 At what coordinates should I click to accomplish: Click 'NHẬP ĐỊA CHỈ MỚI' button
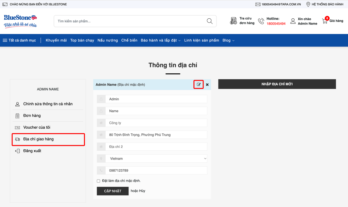[277, 84]
